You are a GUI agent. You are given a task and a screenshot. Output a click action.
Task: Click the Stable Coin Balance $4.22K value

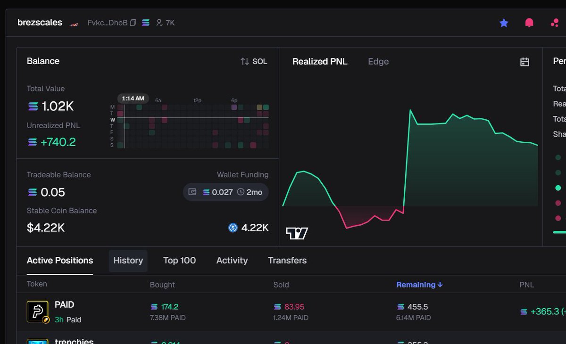point(46,228)
